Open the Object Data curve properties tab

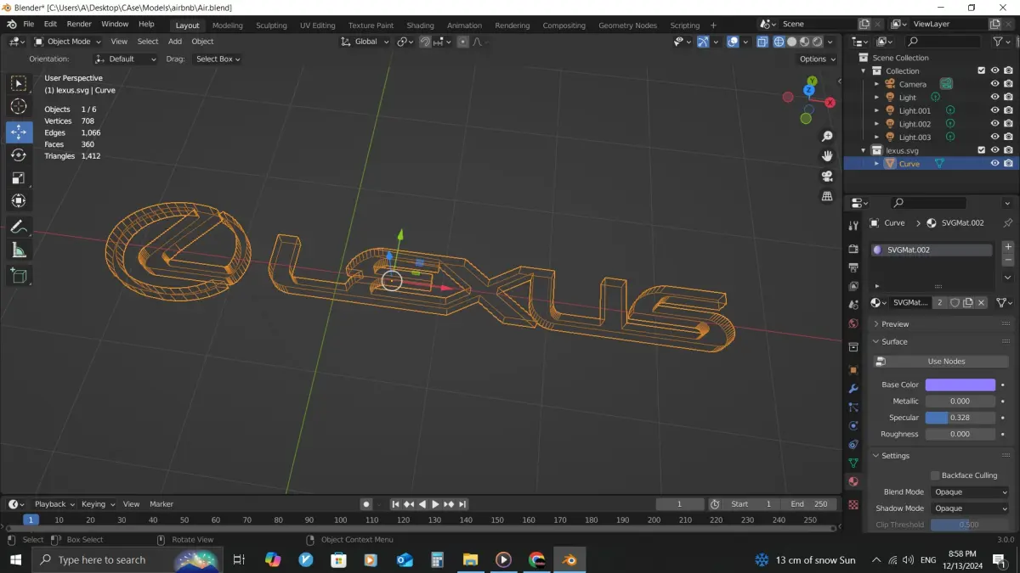(853, 463)
